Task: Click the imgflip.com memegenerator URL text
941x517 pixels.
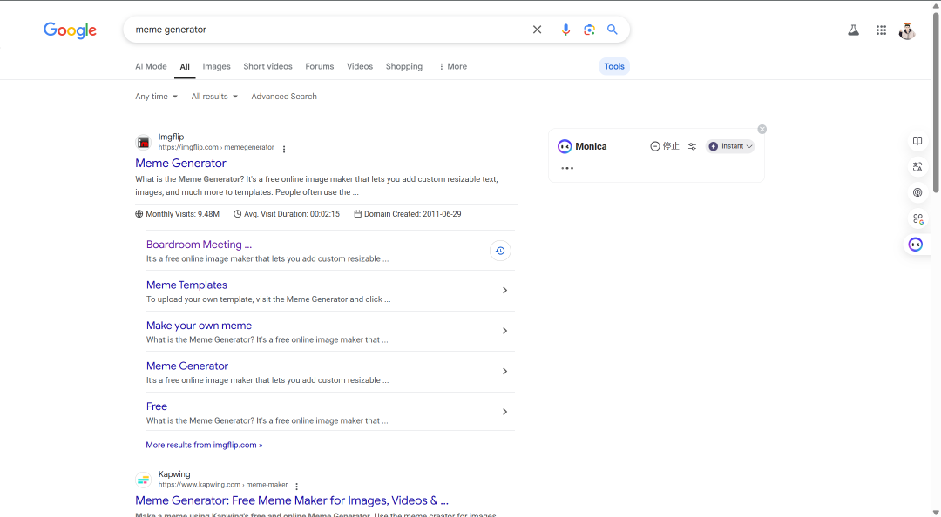Action: tap(216, 148)
